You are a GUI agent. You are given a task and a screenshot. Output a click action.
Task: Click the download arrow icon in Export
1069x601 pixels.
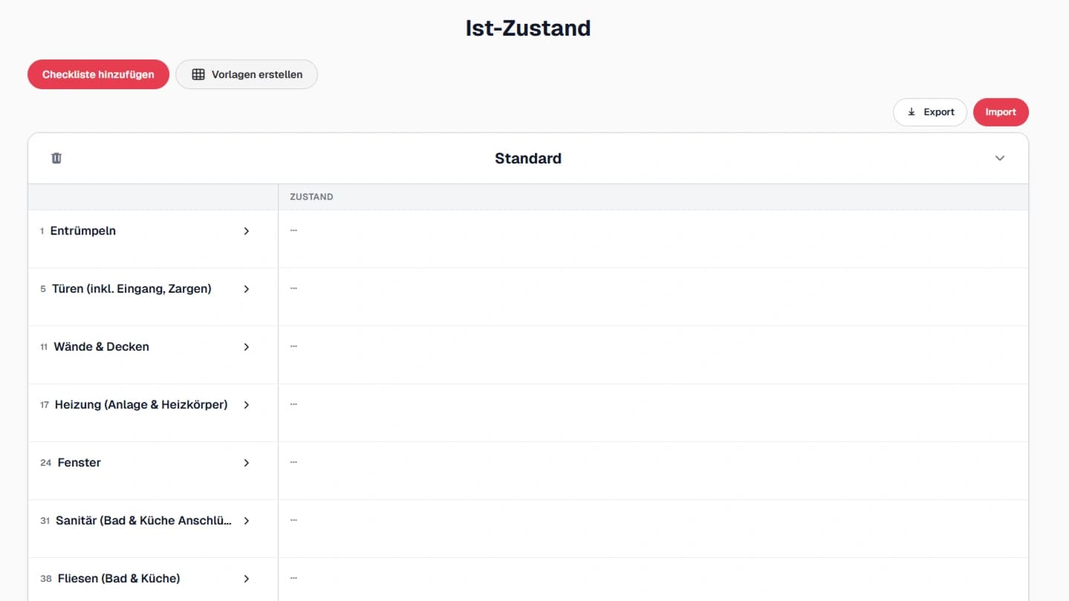(912, 112)
